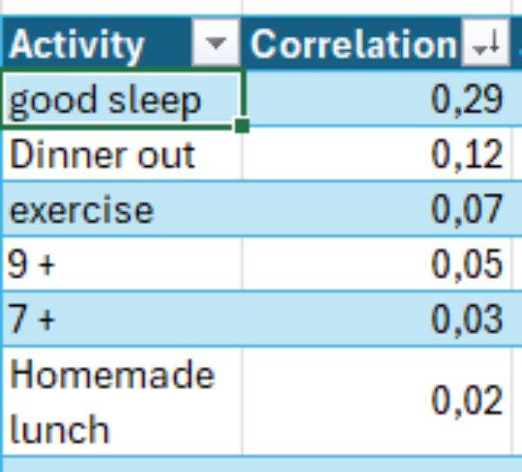Click the '7 +' activity cell

pos(122,318)
